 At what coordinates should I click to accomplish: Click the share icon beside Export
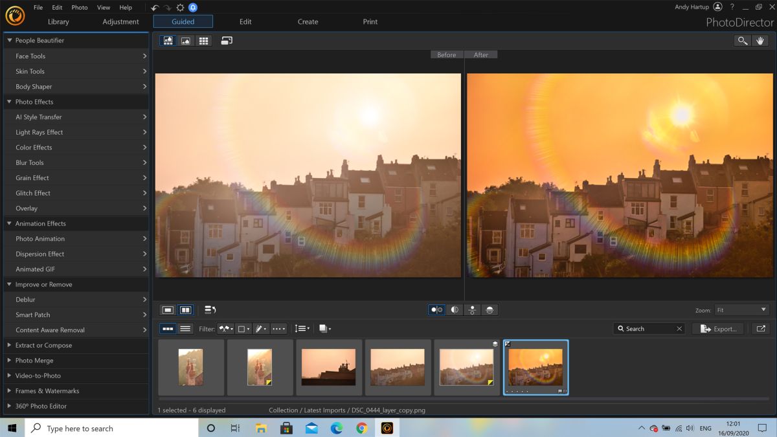761,329
